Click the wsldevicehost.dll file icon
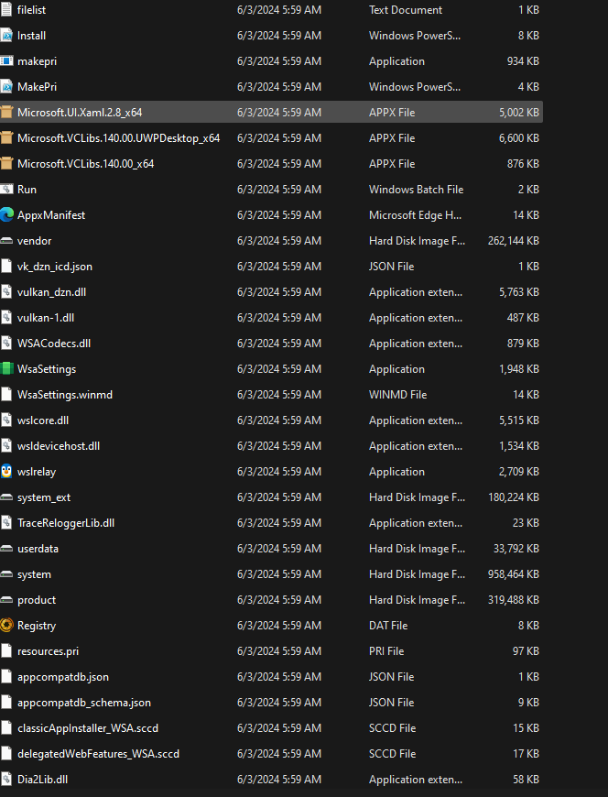This screenshot has height=797, width=608. pos(6,446)
